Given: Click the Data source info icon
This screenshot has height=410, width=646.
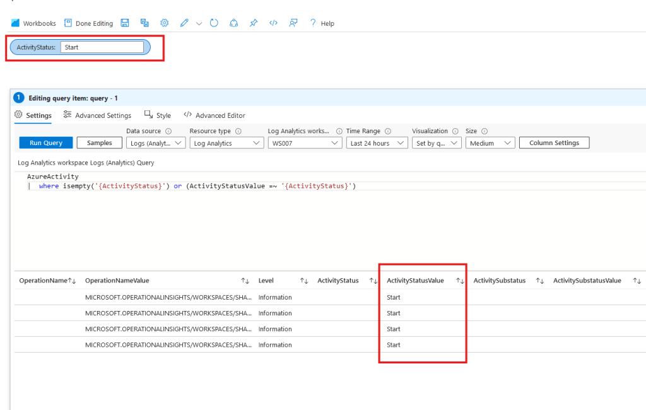Looking at the screenshot, I should point(168,131).
